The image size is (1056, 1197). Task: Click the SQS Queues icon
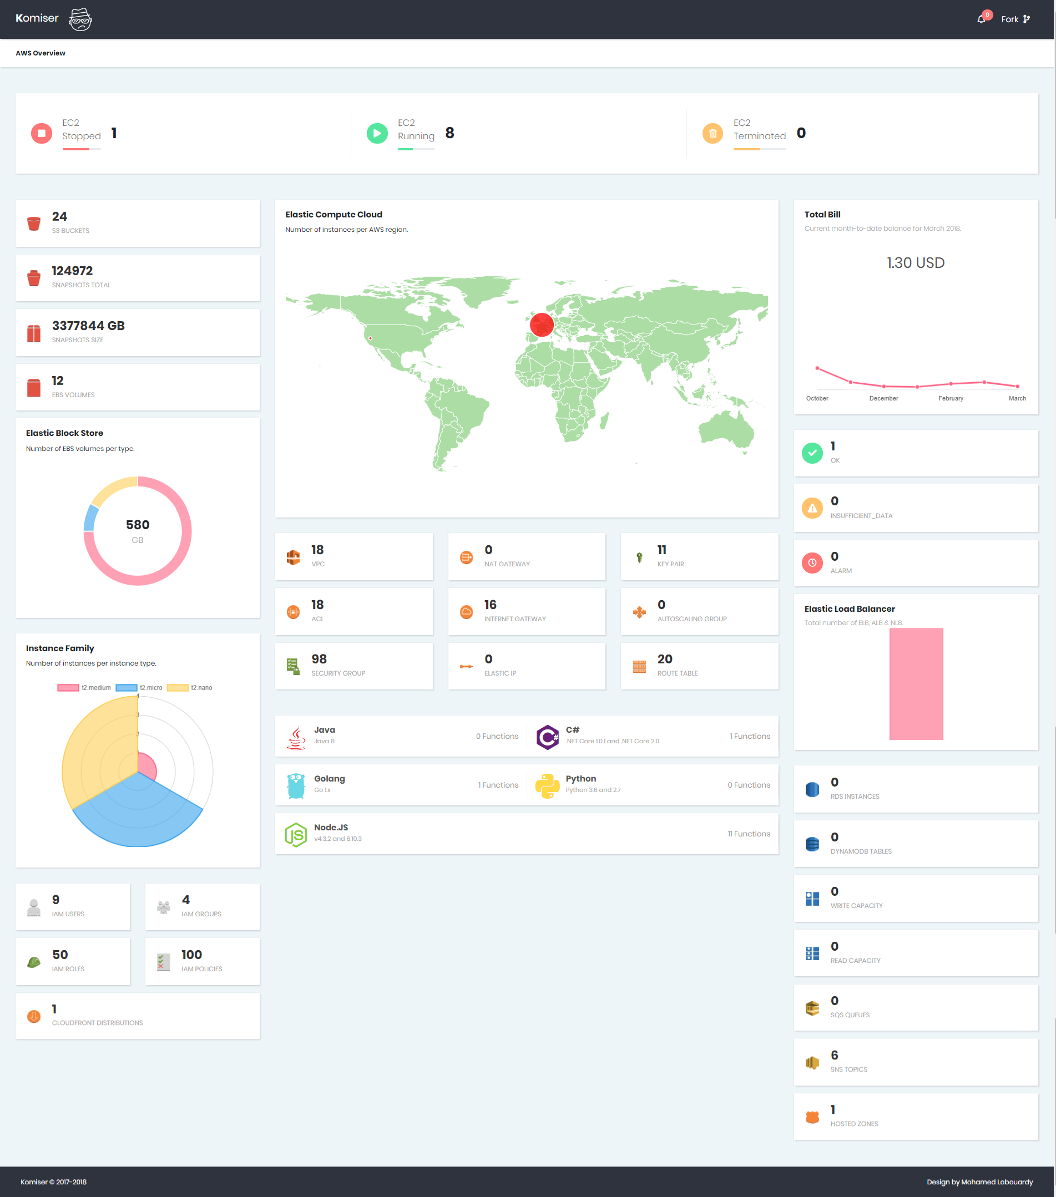(x=812, y=1008)
